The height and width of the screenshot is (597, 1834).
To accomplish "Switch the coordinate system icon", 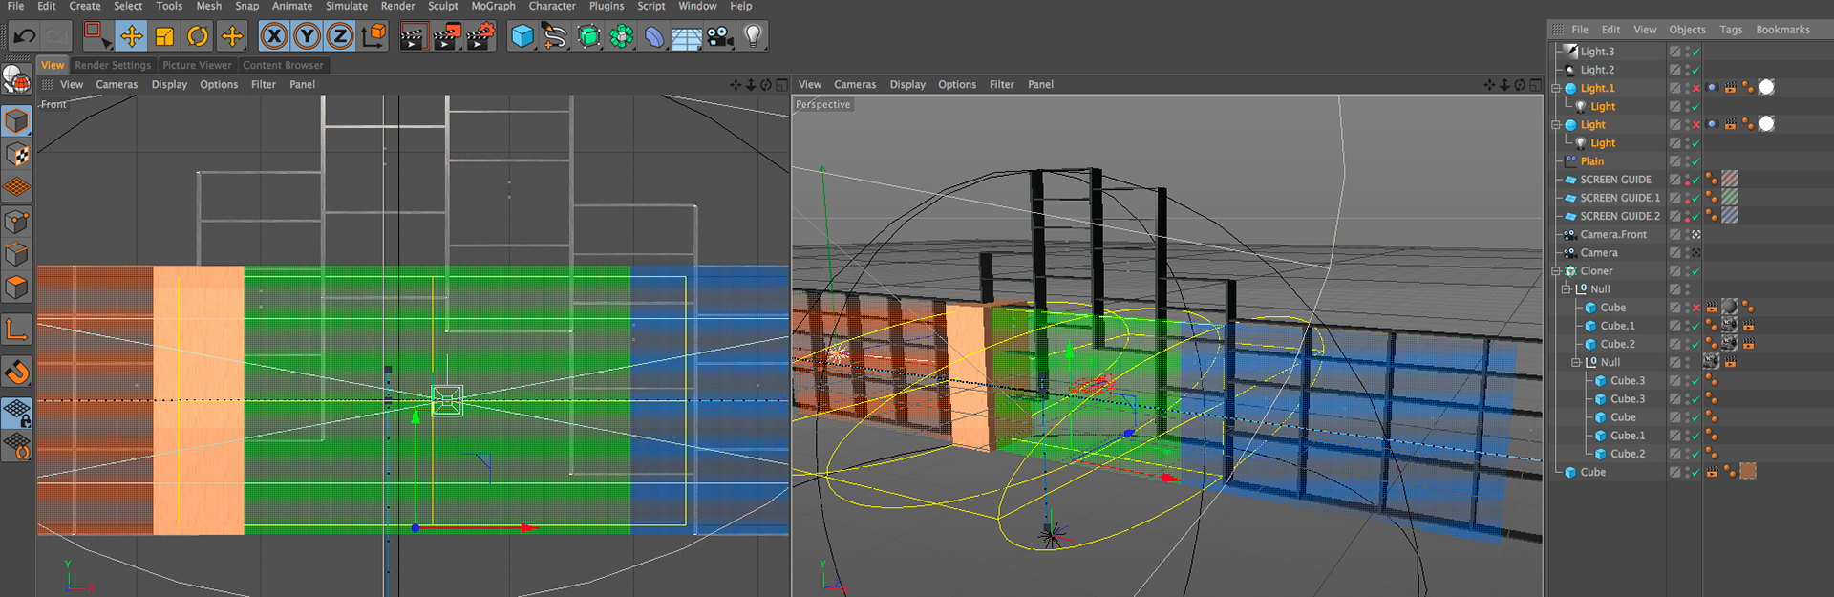I will pos(373,36).
